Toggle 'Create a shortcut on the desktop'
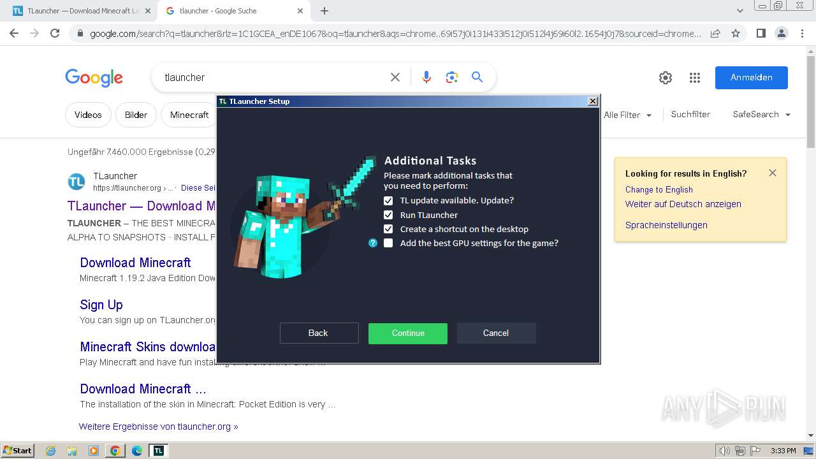Screen dimensions: 816x459 tap(388, 229)
